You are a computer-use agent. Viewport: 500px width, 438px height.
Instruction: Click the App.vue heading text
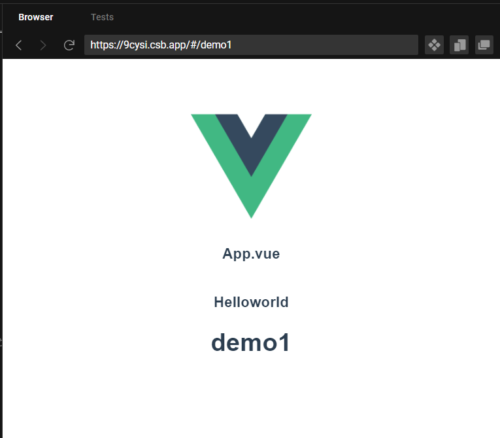coord(251,253)
